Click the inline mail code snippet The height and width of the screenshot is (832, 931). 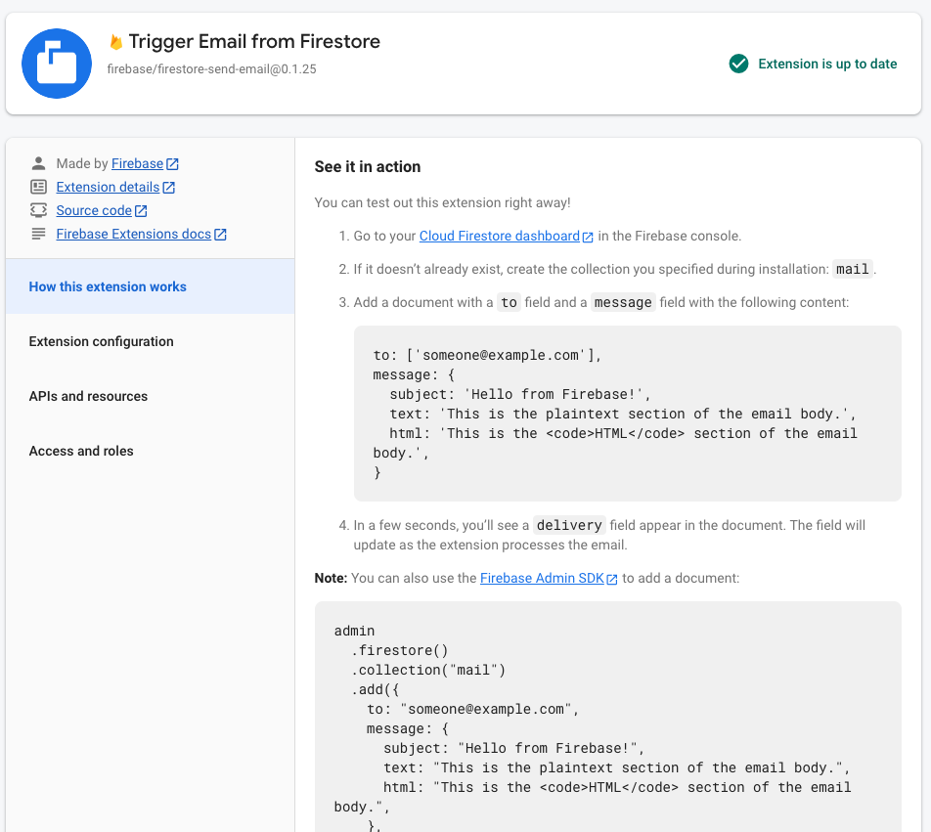(x=851, y=267)
